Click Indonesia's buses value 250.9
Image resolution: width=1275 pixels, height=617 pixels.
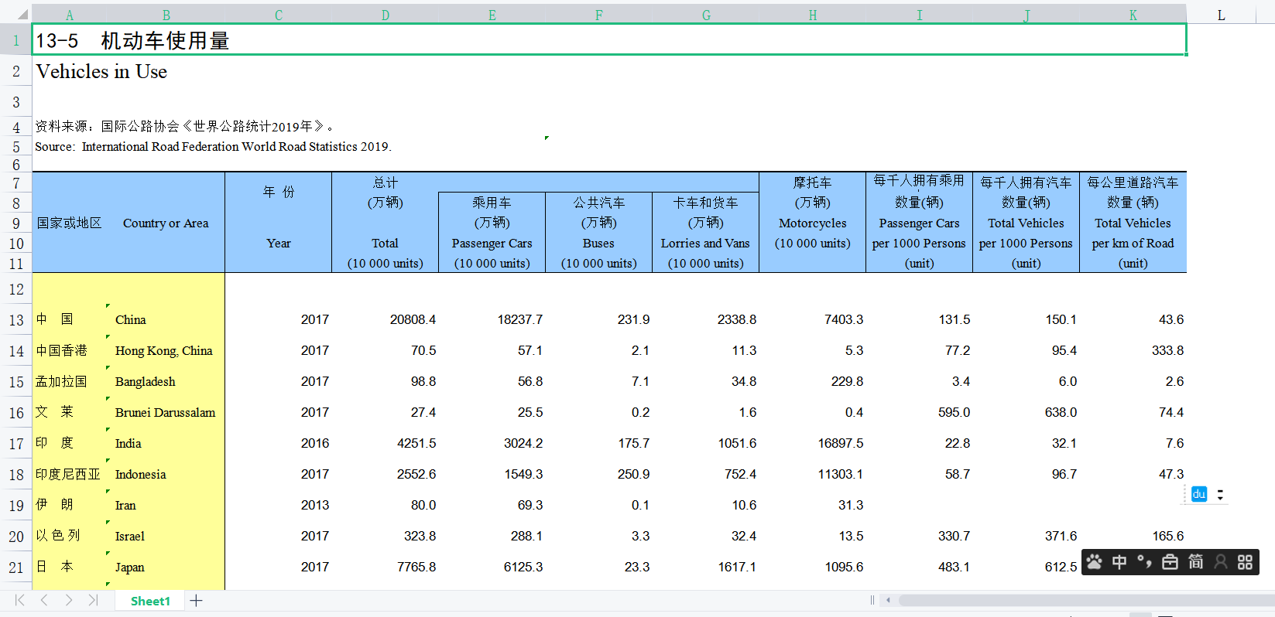click(634, 474)
